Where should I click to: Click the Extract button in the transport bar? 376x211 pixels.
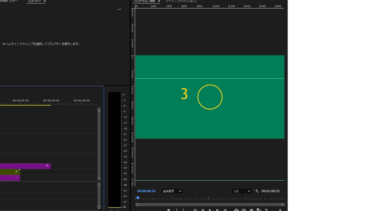pyautogui.click(x=244, y=210)
